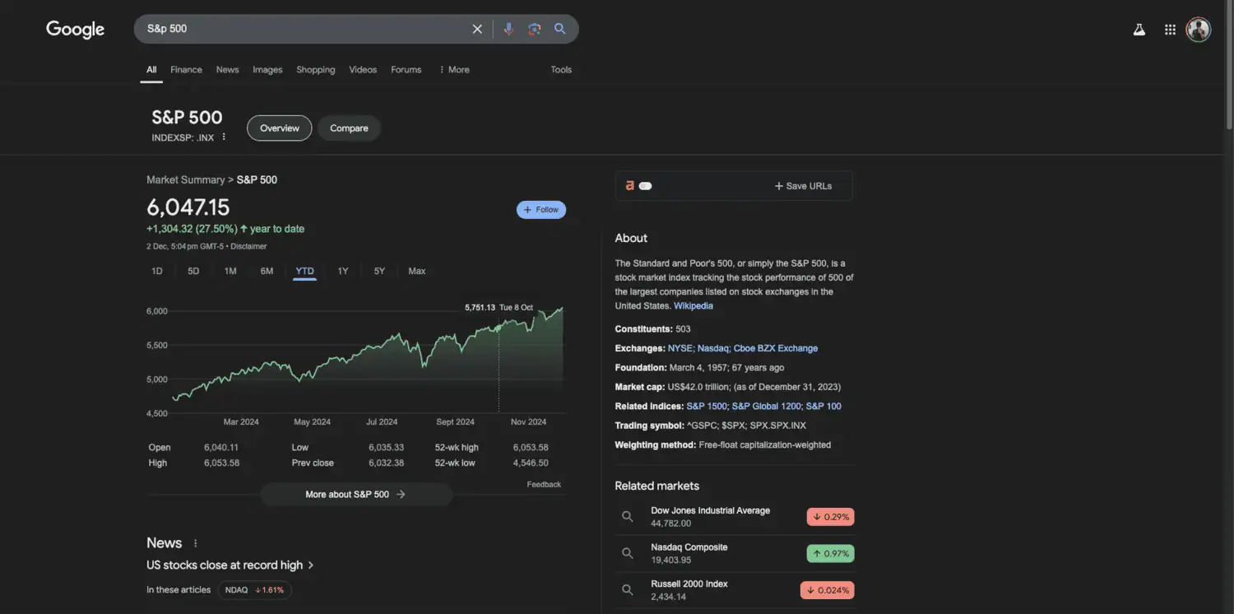Image resolution: width=1234 pixels, height=614 pixels.
Task: Select the YTD chart range
Action: pyautogui.click(x=304, y=271)
